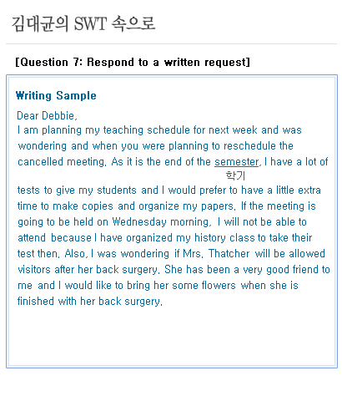The height and width of the screenshot is (401, 342).
Task: Click the greeting 'Dear Debbie,'
Action: pyautogui.click(x=47, y=115)
